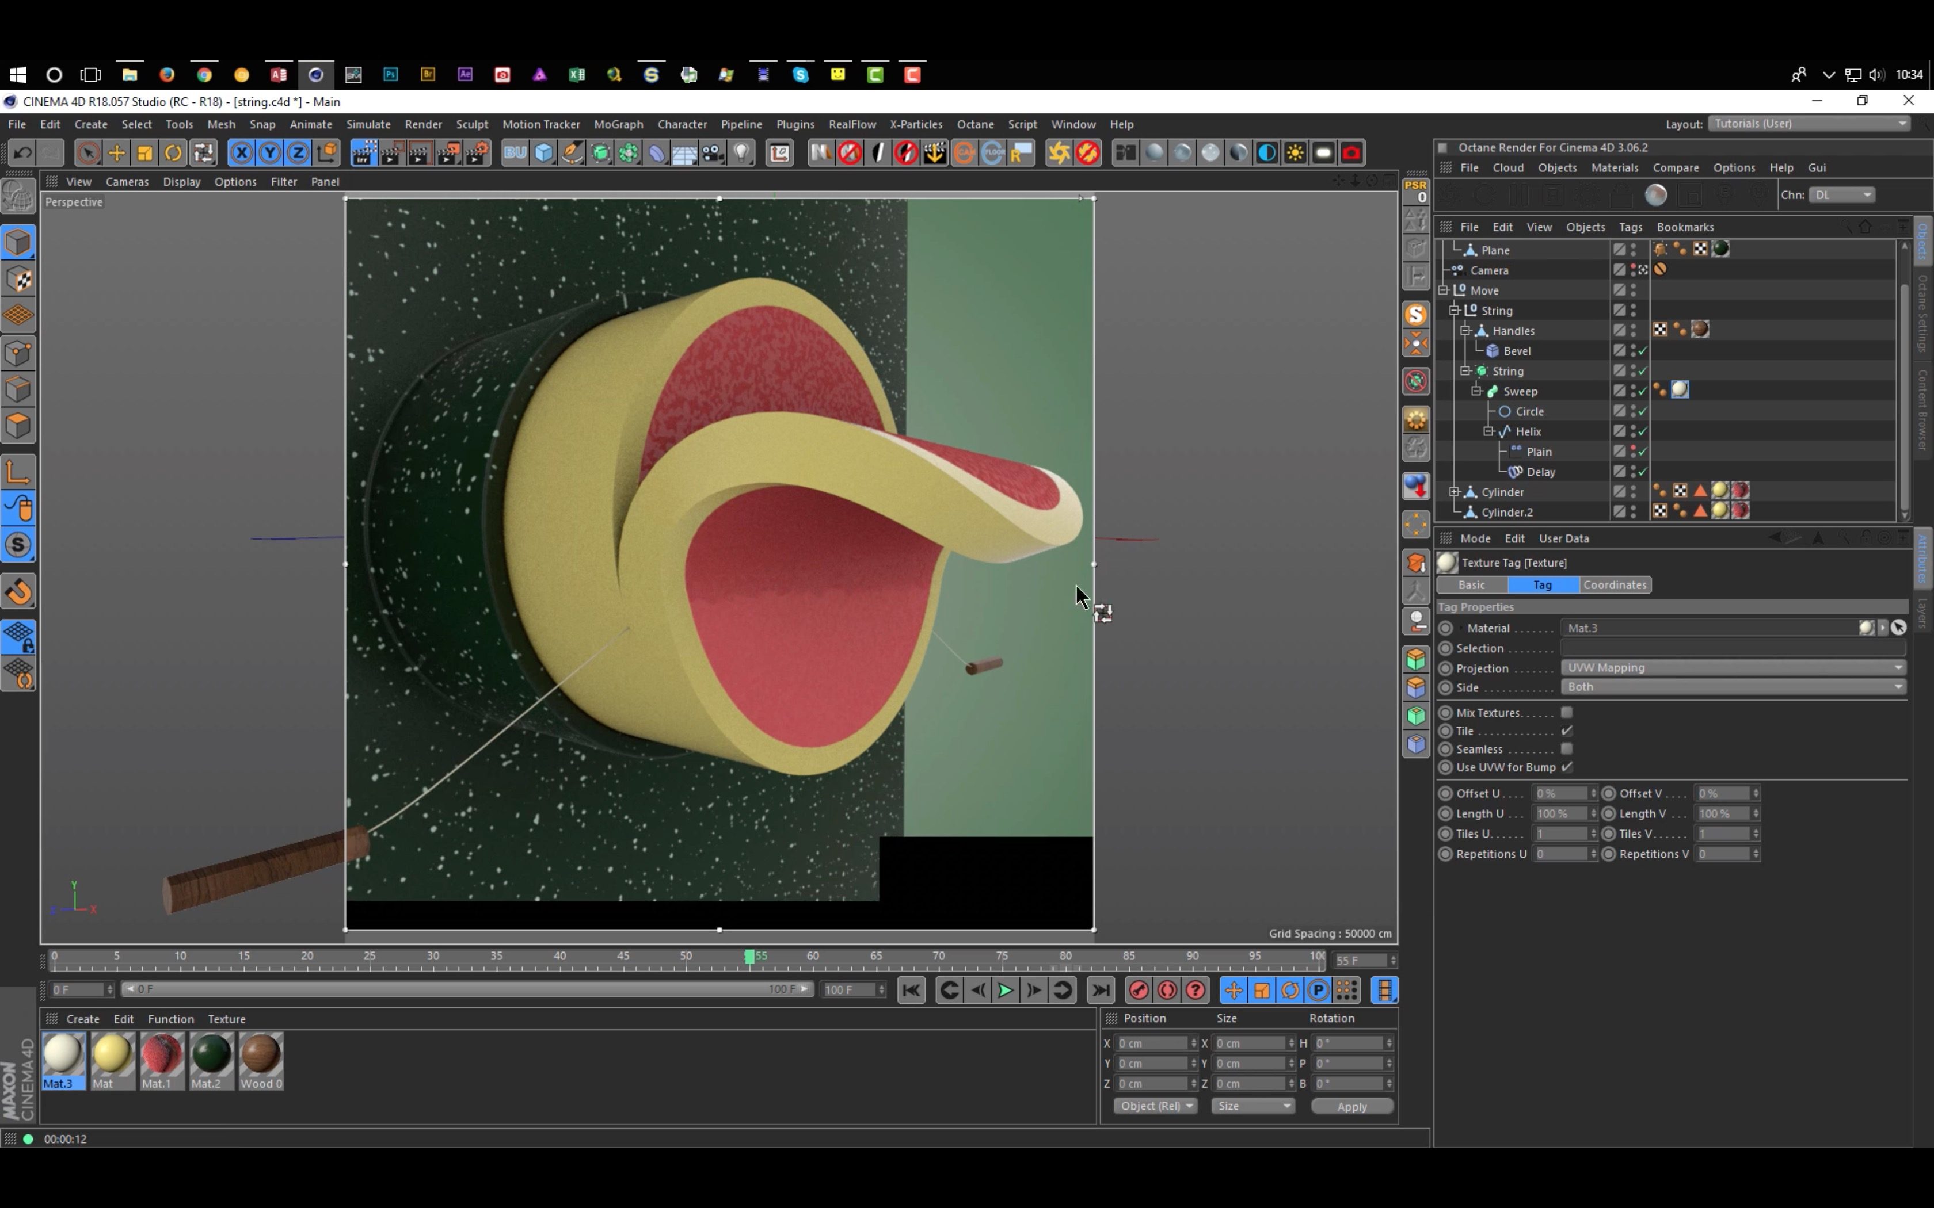Image resolution: width=1934 pixels, height=1208 pixels.
Task: Click Apply button in position panel
Action: tap(1352, 1106)
